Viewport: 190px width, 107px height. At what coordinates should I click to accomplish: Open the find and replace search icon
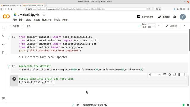coord(4,36)
